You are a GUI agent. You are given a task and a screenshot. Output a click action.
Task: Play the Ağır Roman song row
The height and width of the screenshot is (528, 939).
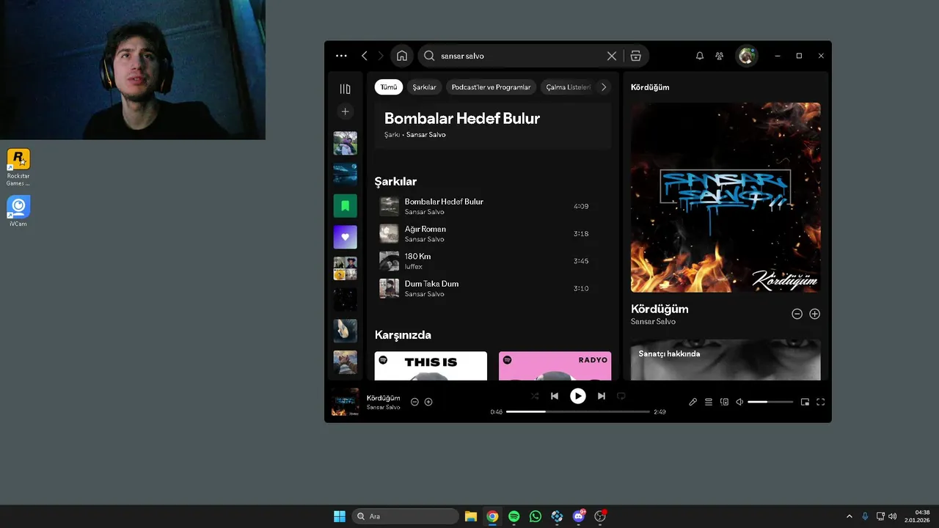[493, 234]
